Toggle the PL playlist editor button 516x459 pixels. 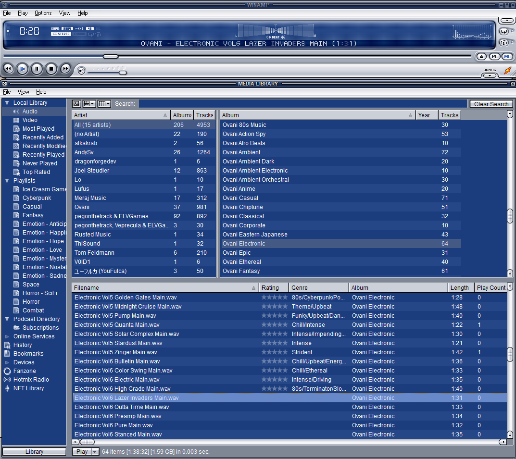(495, 57)
